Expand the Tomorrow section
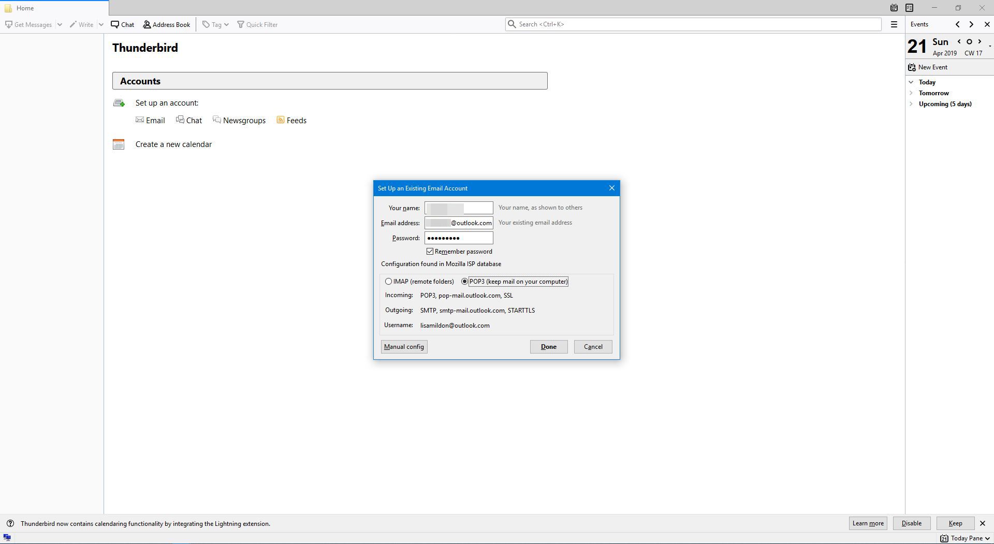The width and height of the screenshot is (994, 544). (x=911, y=93)
